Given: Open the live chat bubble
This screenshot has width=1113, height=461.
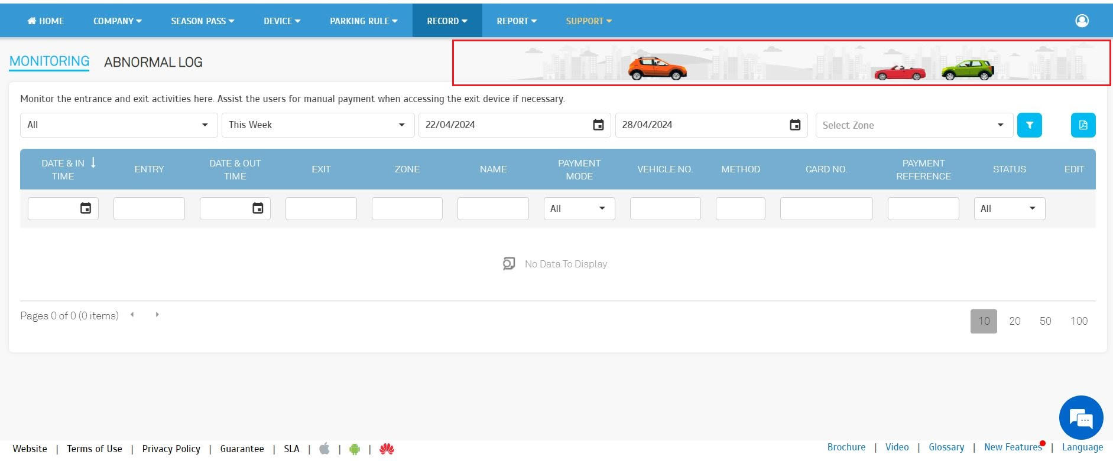Looking at the screenshot, I should [x=1081, y=418].
